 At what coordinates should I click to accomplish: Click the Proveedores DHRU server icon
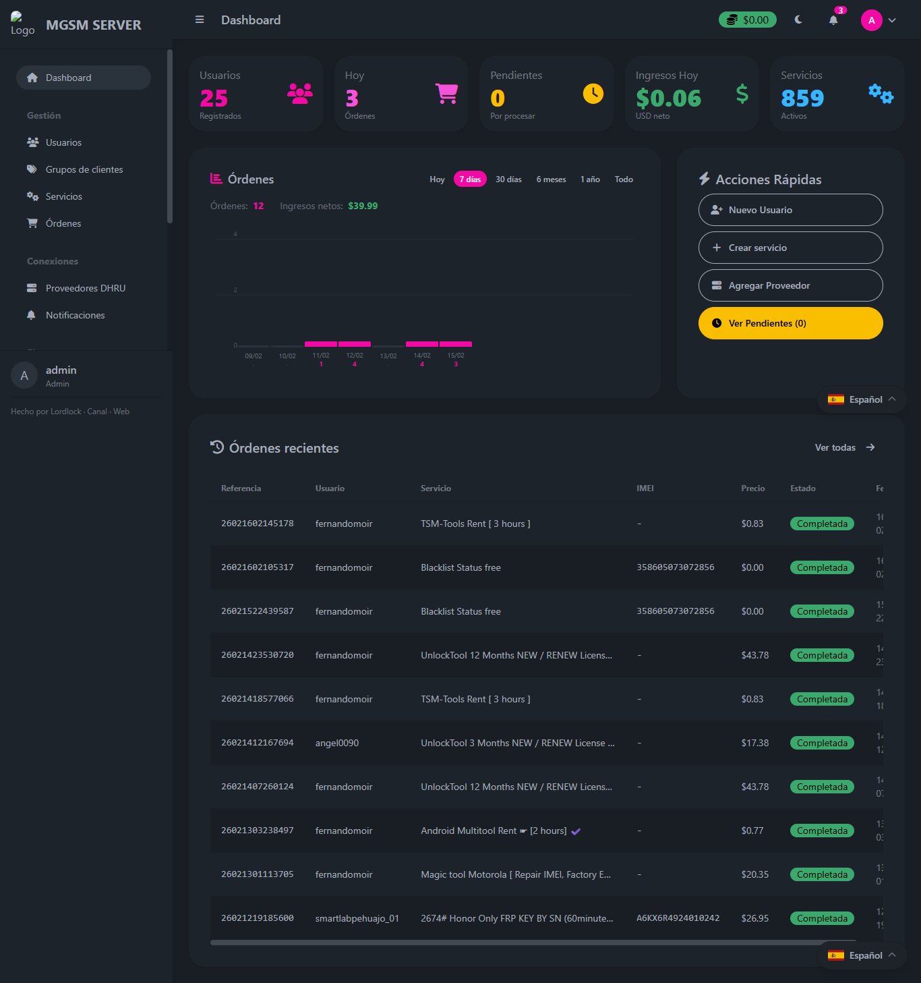(32, 288)
